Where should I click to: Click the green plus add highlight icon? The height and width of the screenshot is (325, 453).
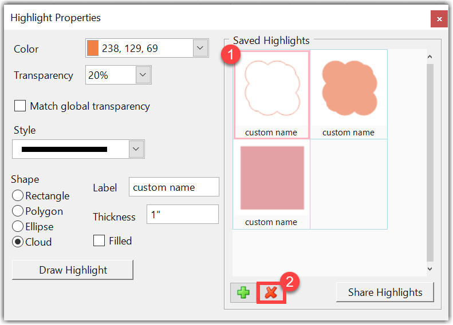pyautogui.click(x=243, y=293)
